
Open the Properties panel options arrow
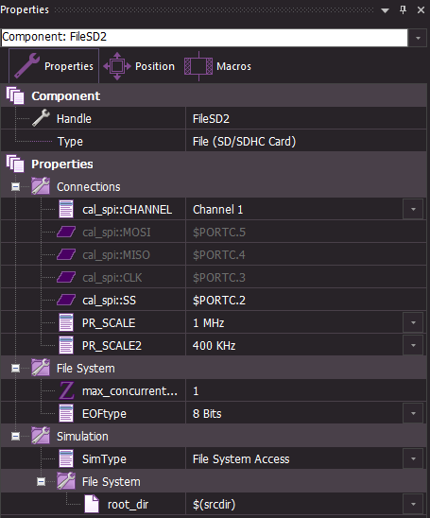[x=385, y=10]
